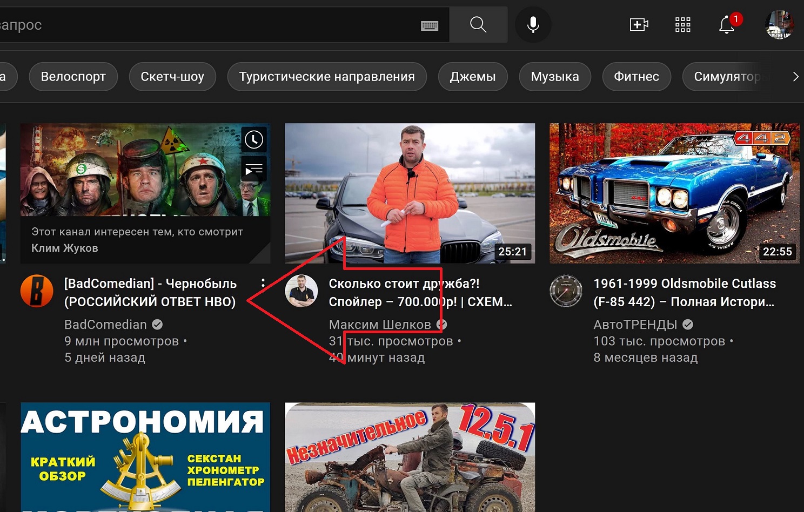Open the orange jacket BMW video thumbnail
This screenshot has width=804, height=512.
410,193
